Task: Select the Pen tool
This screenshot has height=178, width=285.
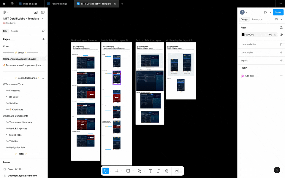Action: point(140,171)
